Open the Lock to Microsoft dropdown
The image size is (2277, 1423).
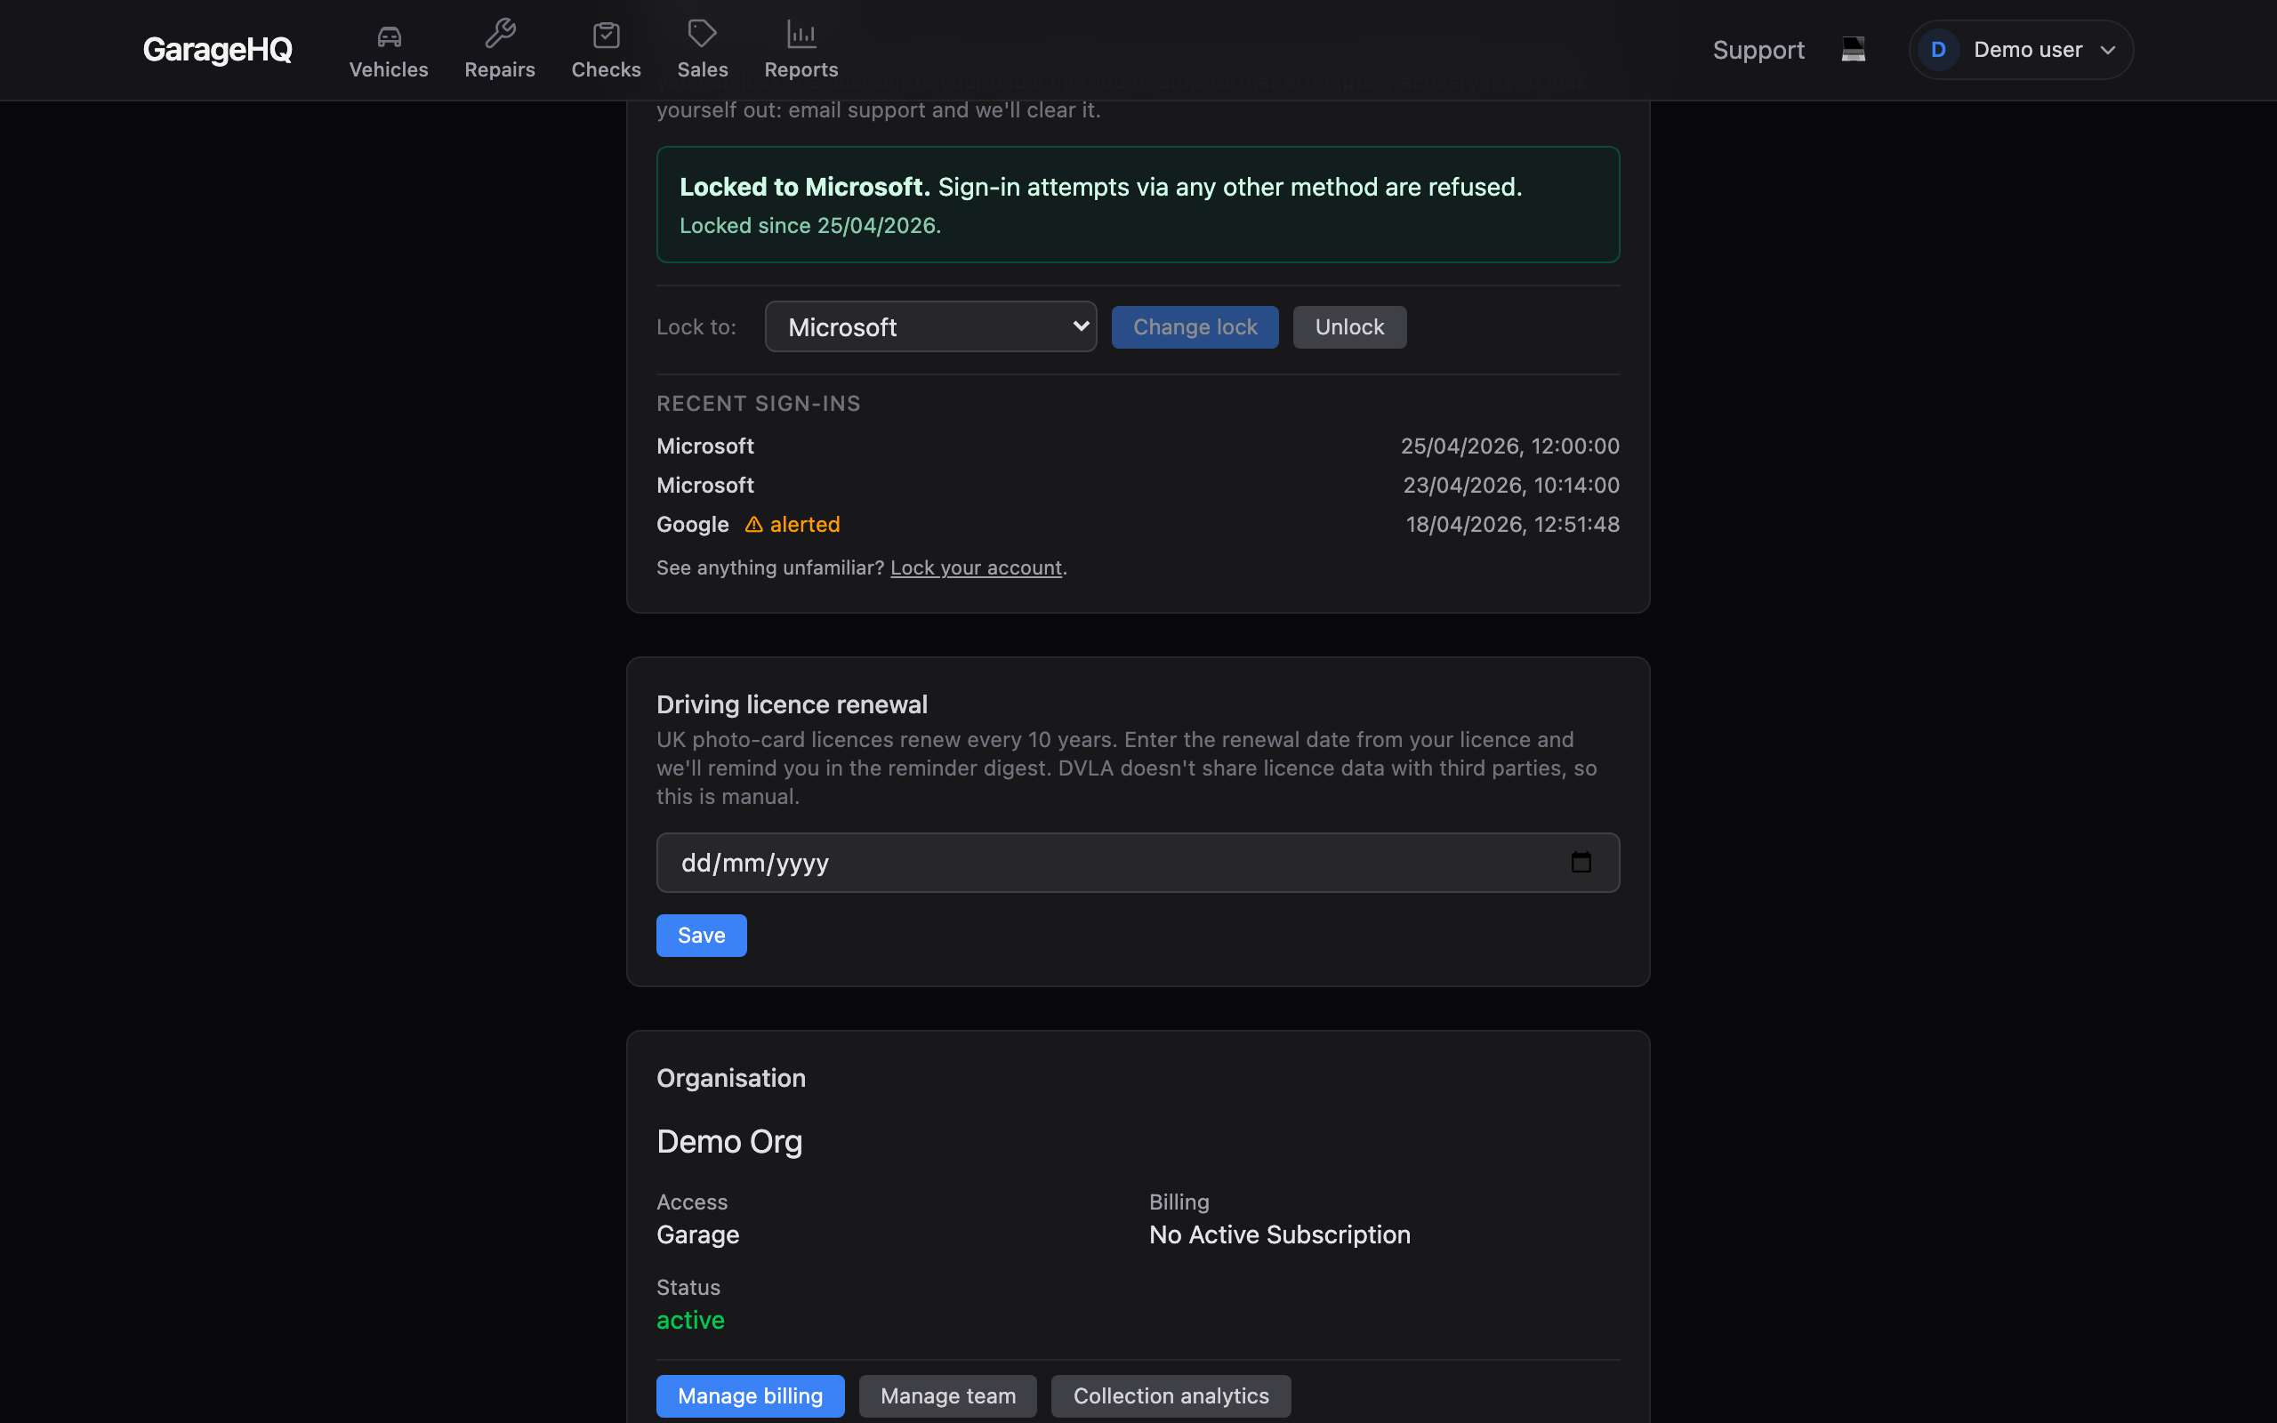pyautogui.click(x=930, y=326)
